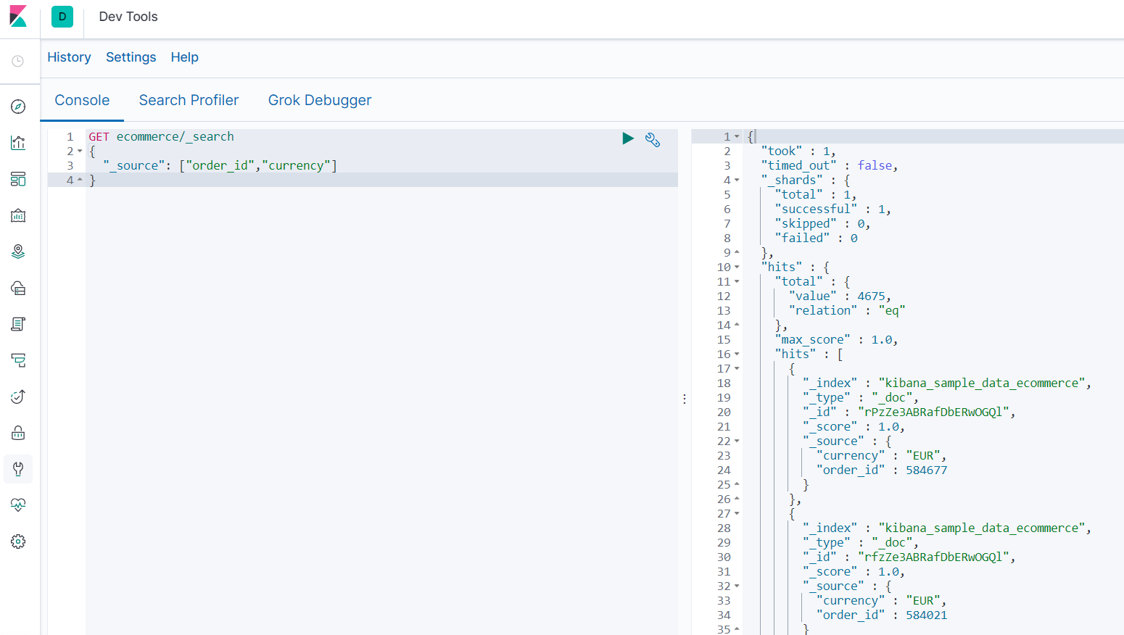This screenshot has height=635, width=1124.
Task: Open Uptime icon in sidebar
Action: click(18, 397)
